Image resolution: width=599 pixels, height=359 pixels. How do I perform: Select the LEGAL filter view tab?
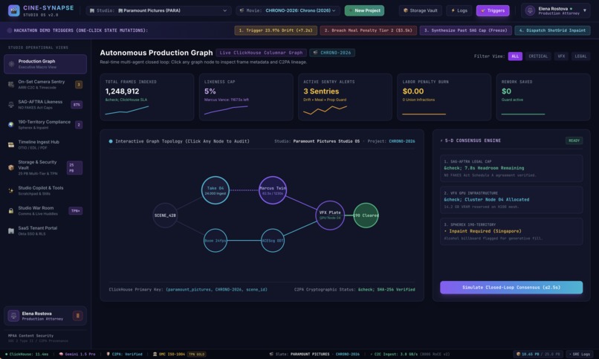click(580, 56)
